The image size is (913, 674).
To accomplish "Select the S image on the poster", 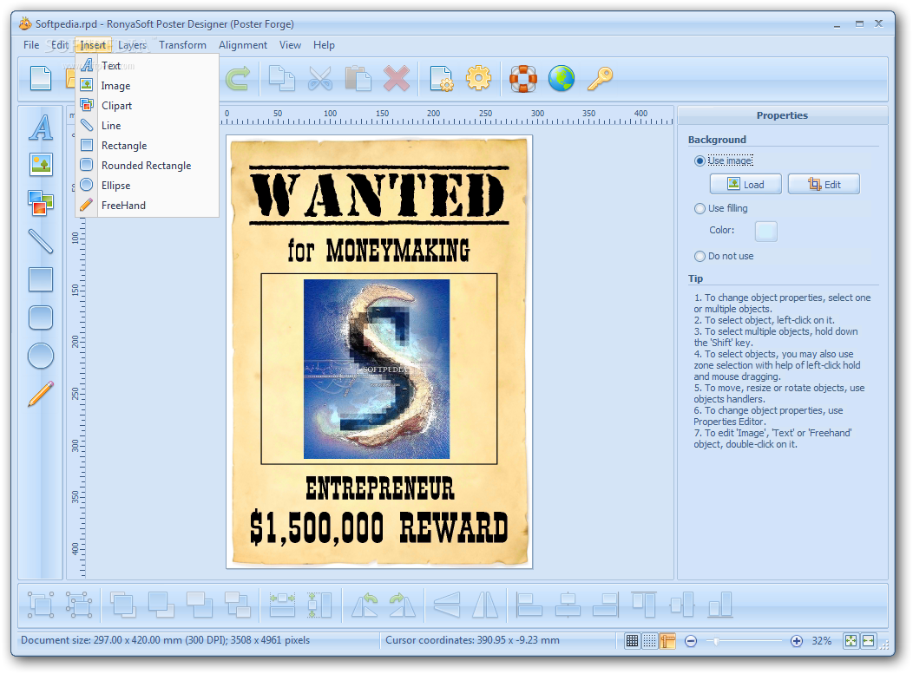I will [376, 369].
